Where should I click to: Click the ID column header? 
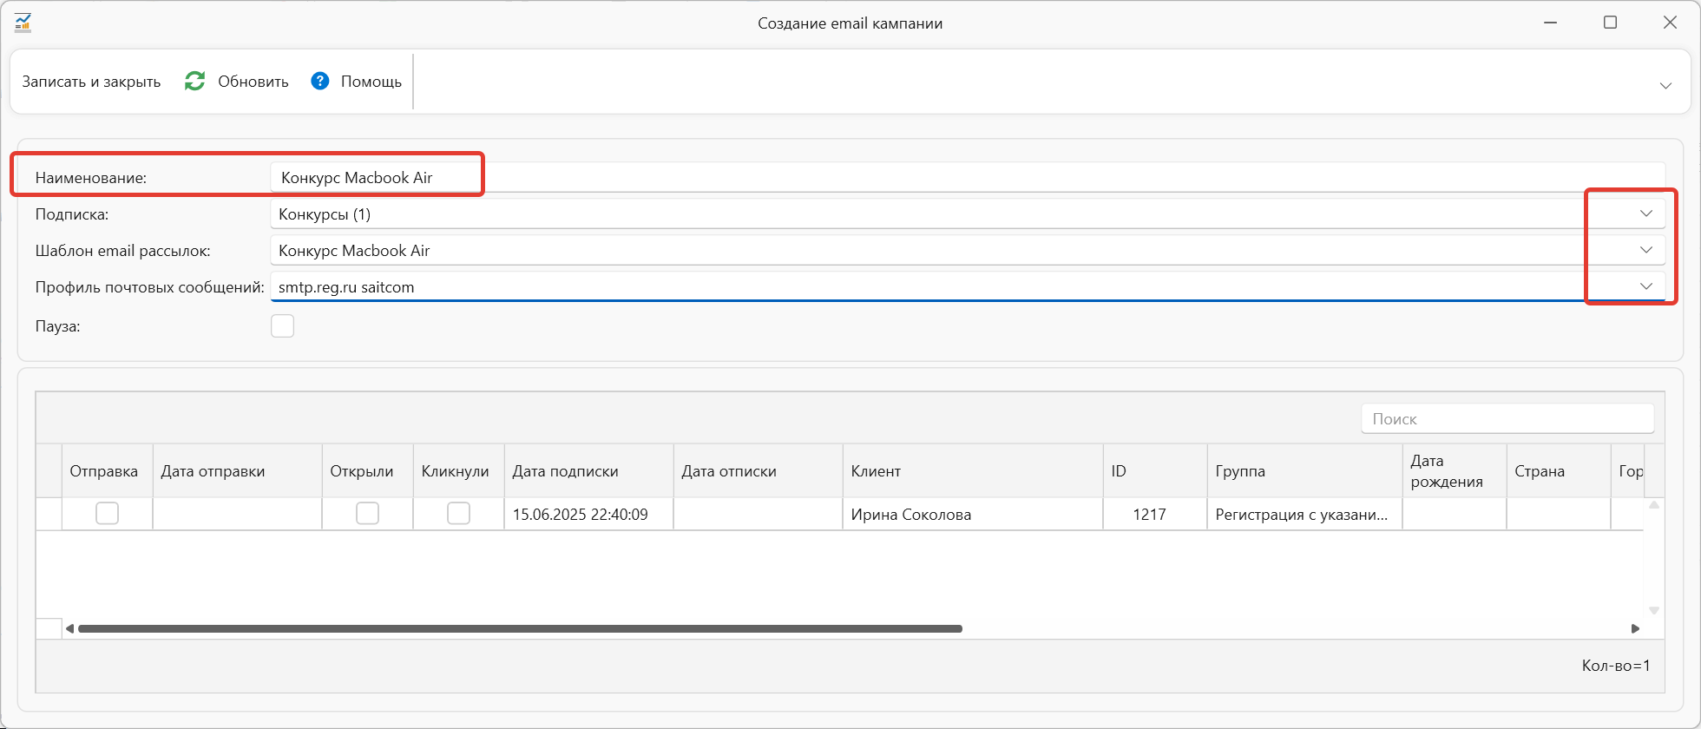click(x=1155, y=471)
